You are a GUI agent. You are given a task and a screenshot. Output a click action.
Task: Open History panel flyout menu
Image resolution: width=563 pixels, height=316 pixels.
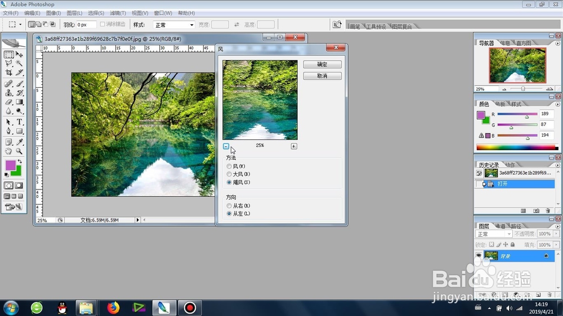pos(557,165)
